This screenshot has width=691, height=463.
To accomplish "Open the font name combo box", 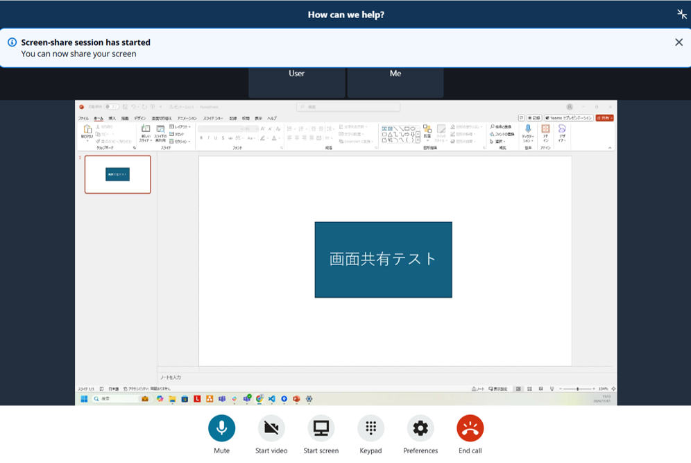I will click(x=221, y=128).
